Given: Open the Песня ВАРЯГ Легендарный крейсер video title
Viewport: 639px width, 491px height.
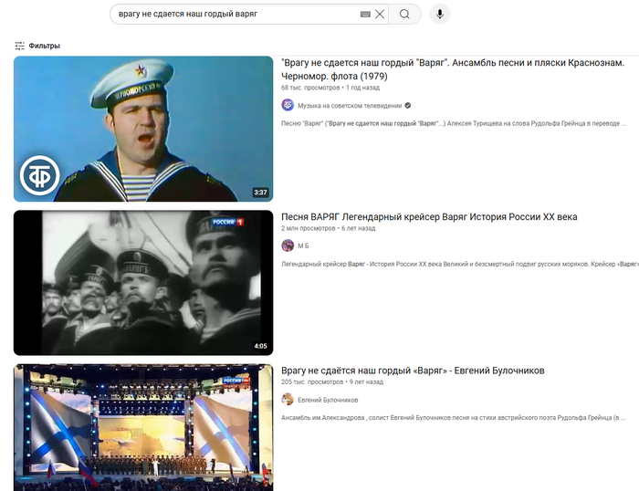Looking at the screenshot, I should [429, 217].
